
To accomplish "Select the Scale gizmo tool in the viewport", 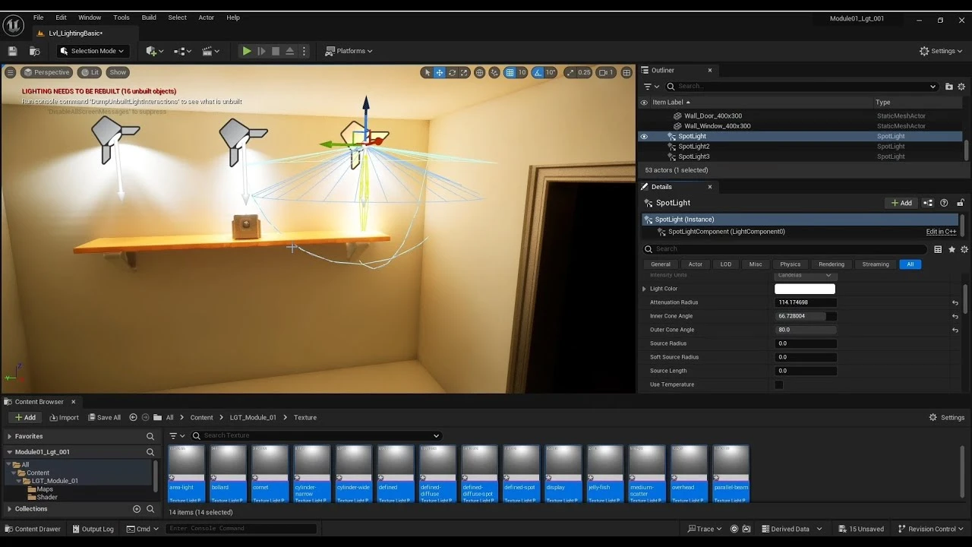I will [x=465, y=72].
